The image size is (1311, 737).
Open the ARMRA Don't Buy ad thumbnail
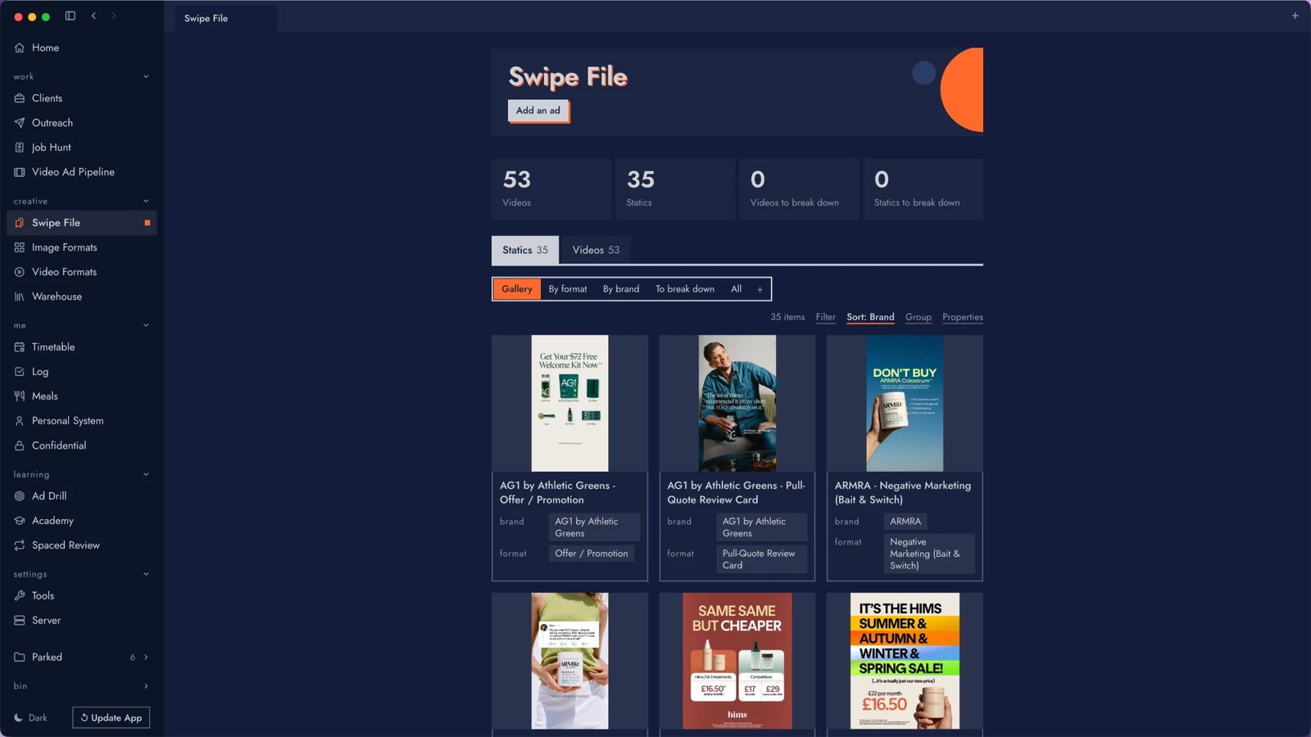(905, 403)
